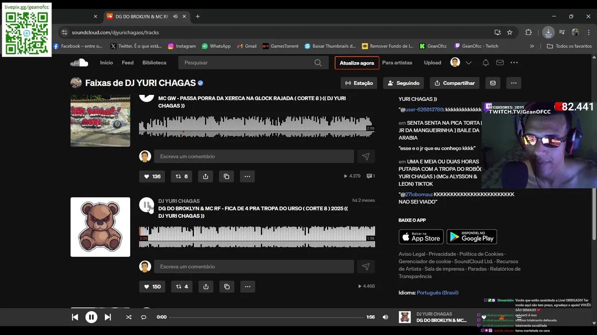Open more options for DG DO BROKLYN track

[x=248, y=287]
